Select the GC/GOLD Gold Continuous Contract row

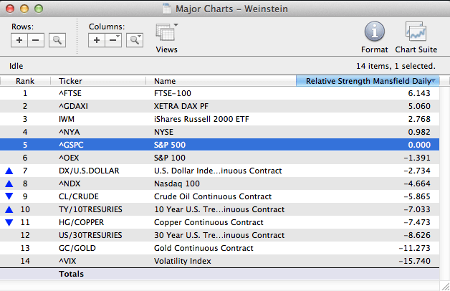(x=215, y=248)
